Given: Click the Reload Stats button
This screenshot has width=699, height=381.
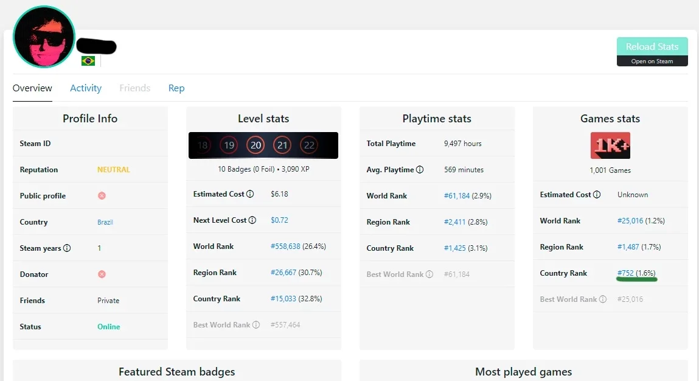Looking at the screenshot, I should tap(652, 46).
